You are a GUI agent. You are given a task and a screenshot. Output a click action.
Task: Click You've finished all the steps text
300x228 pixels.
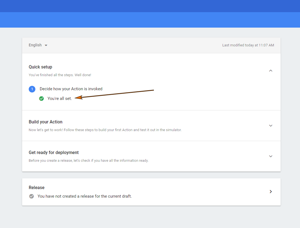coord(60,75)
